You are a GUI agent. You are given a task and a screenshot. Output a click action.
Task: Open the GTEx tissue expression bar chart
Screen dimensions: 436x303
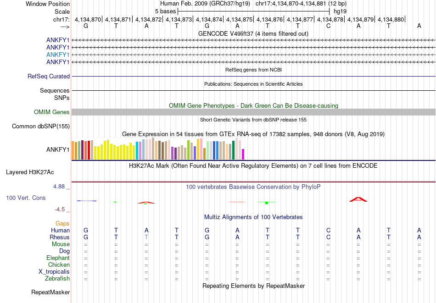coord(158,149)
